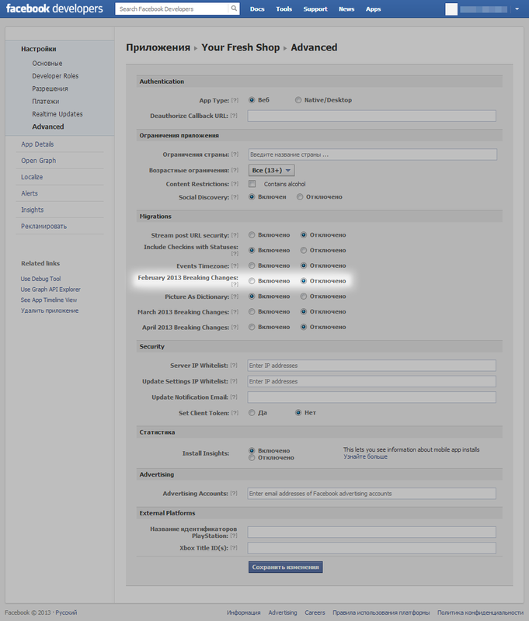
Task: Click Use Debug Tool link
Action: click(40, 279)
